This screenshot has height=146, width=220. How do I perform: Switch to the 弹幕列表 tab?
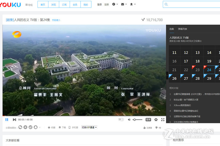(x=183, y=29)
